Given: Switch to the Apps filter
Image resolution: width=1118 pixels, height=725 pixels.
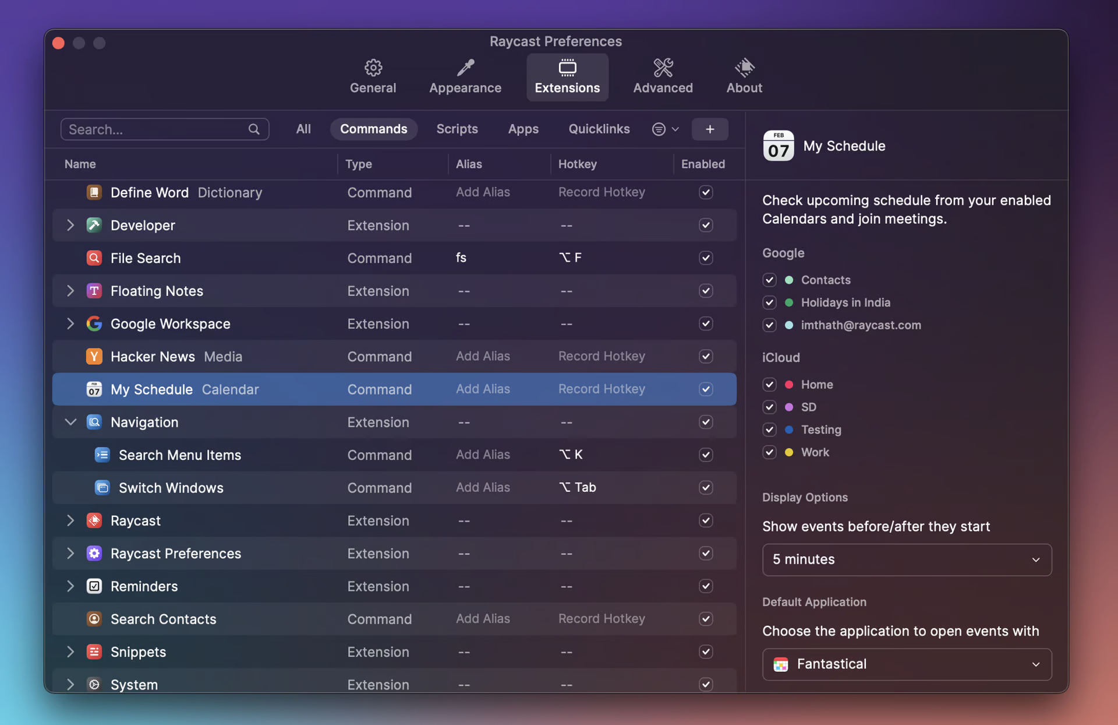Looking at the screenshot, I should pyautogui.click(x=523, y=129).
